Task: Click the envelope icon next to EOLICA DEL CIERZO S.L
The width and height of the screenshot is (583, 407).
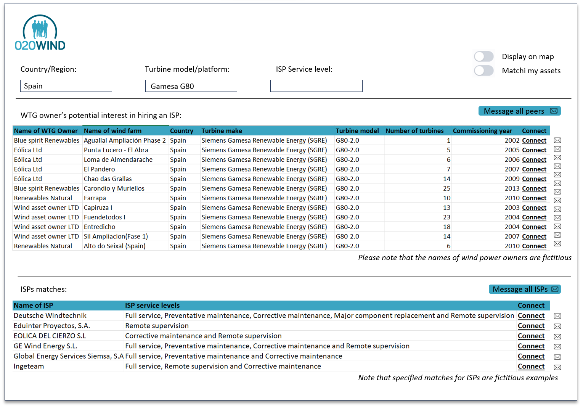Action: point(557,336)
